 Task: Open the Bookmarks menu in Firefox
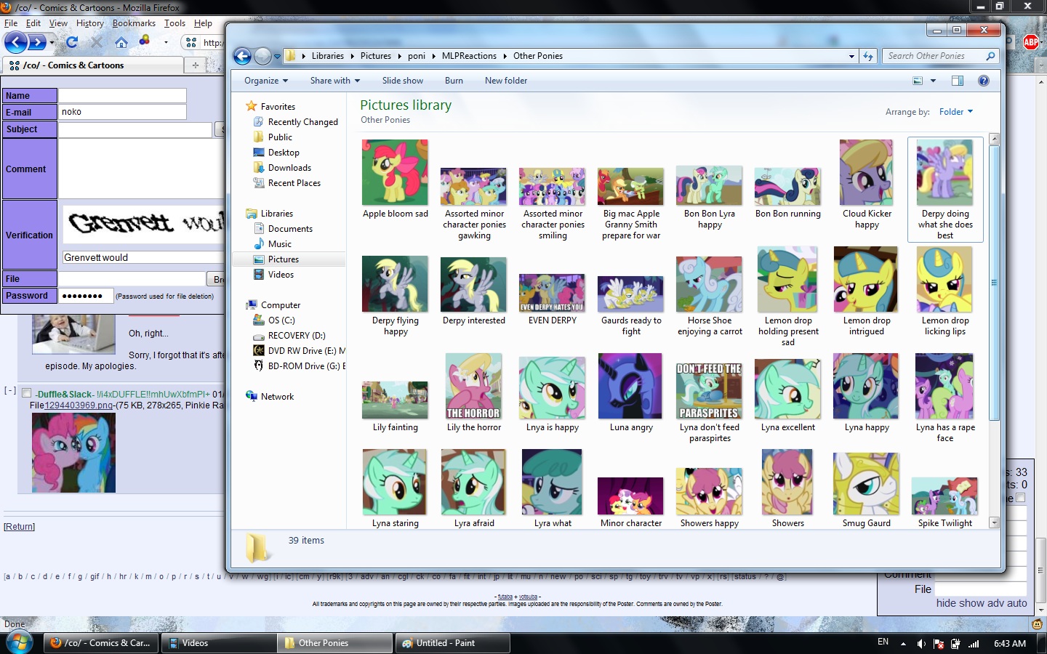pos(134,23)
